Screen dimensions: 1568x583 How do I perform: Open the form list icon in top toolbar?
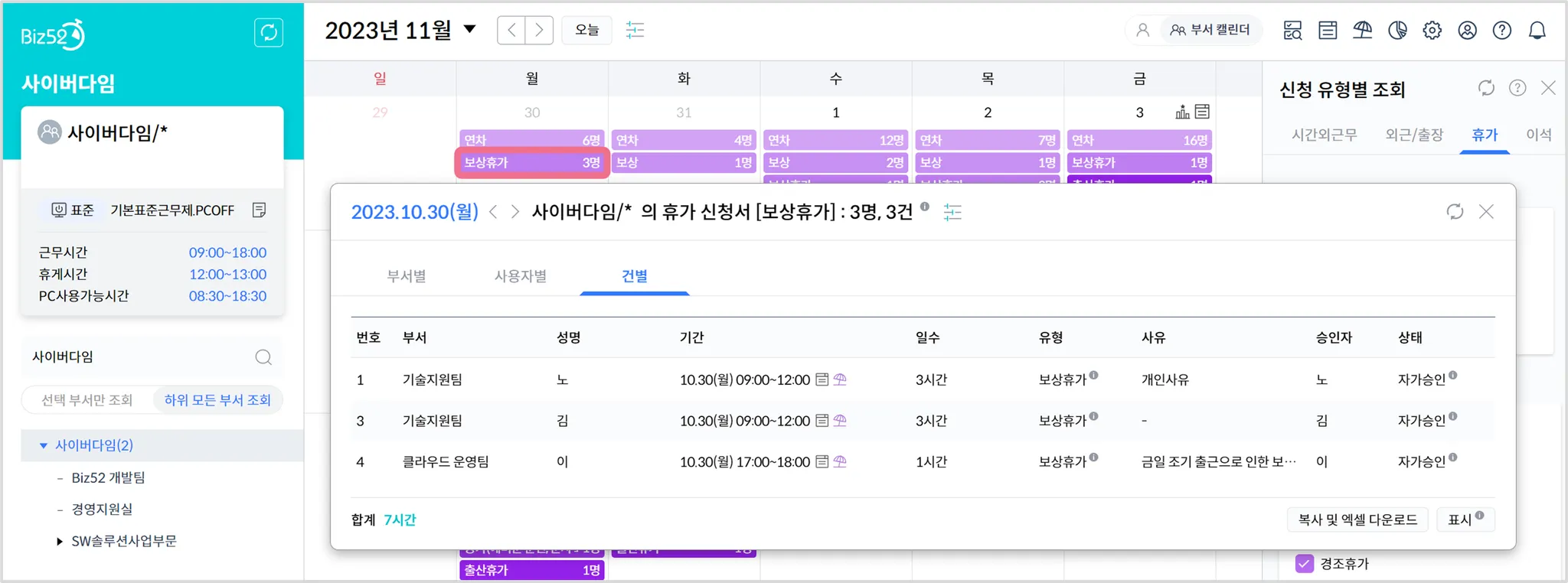pos(1328,31)
